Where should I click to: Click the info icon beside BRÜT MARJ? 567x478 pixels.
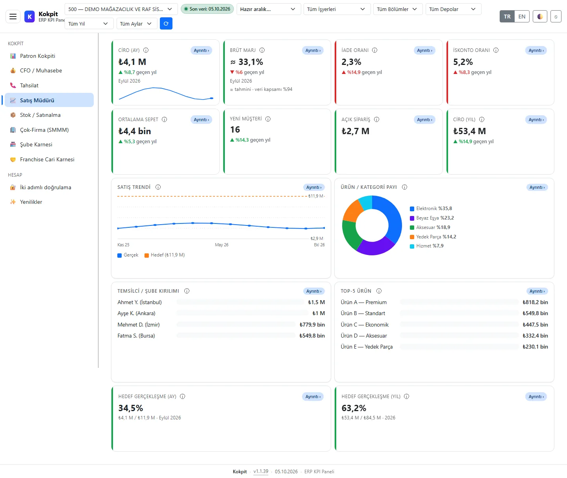[262, 50]
